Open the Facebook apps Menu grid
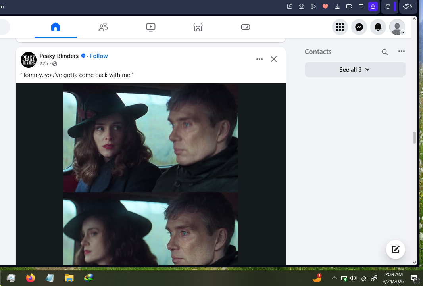 coord(340,27)
